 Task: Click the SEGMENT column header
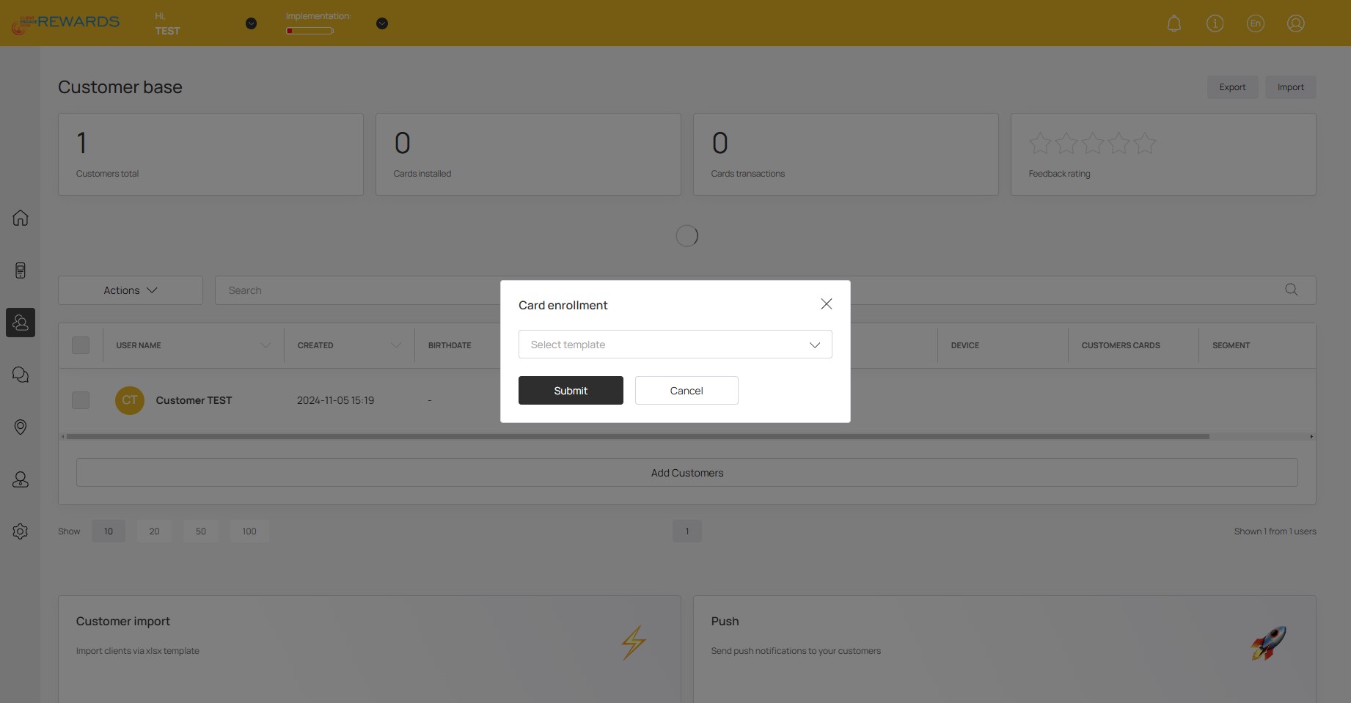1231,345
